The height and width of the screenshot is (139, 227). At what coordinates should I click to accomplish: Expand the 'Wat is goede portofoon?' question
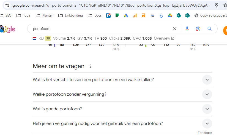tap(207, 109)
